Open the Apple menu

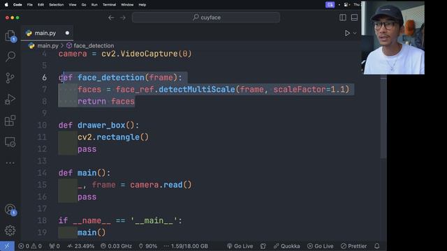(x=6, y=5)
